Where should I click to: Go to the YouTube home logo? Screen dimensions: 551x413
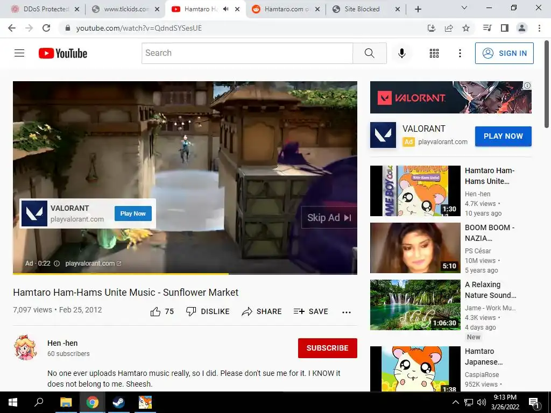pos(63,53)
